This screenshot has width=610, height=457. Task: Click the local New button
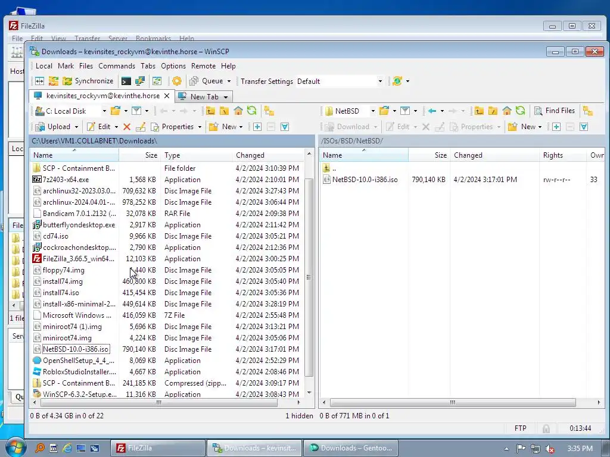(223, 127)
